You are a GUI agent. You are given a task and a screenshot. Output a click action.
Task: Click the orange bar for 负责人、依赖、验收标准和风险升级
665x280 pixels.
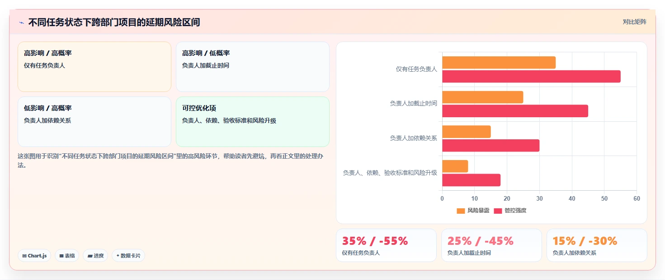[455, 166]
